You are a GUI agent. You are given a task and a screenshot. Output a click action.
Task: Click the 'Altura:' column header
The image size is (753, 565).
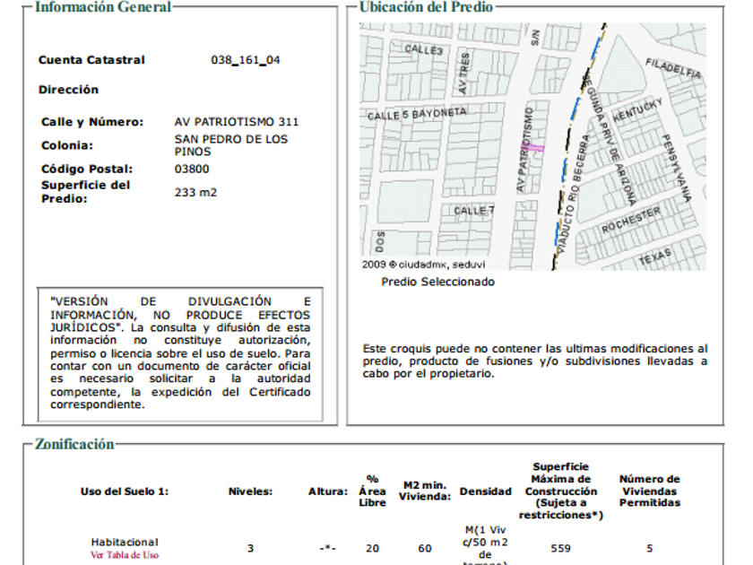[x=328, y=491]
